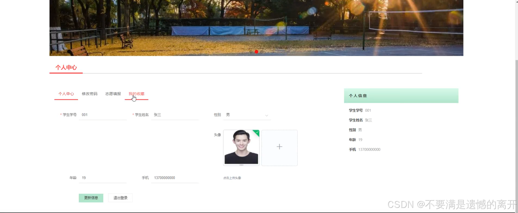Viewport: 518px width, 213px height.
Task: Click the red carousel indicator dot
Action: point(256,52)
